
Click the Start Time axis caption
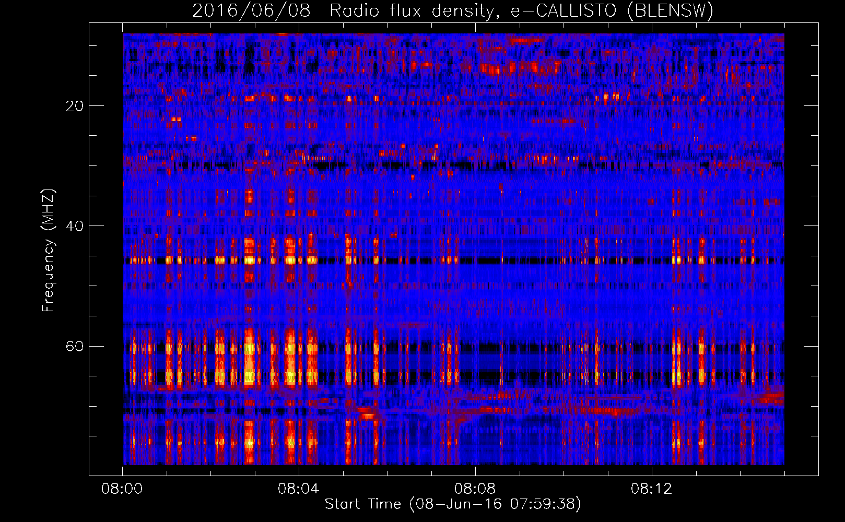point(453,504)
